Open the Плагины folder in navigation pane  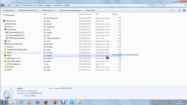tap(11, 67)
